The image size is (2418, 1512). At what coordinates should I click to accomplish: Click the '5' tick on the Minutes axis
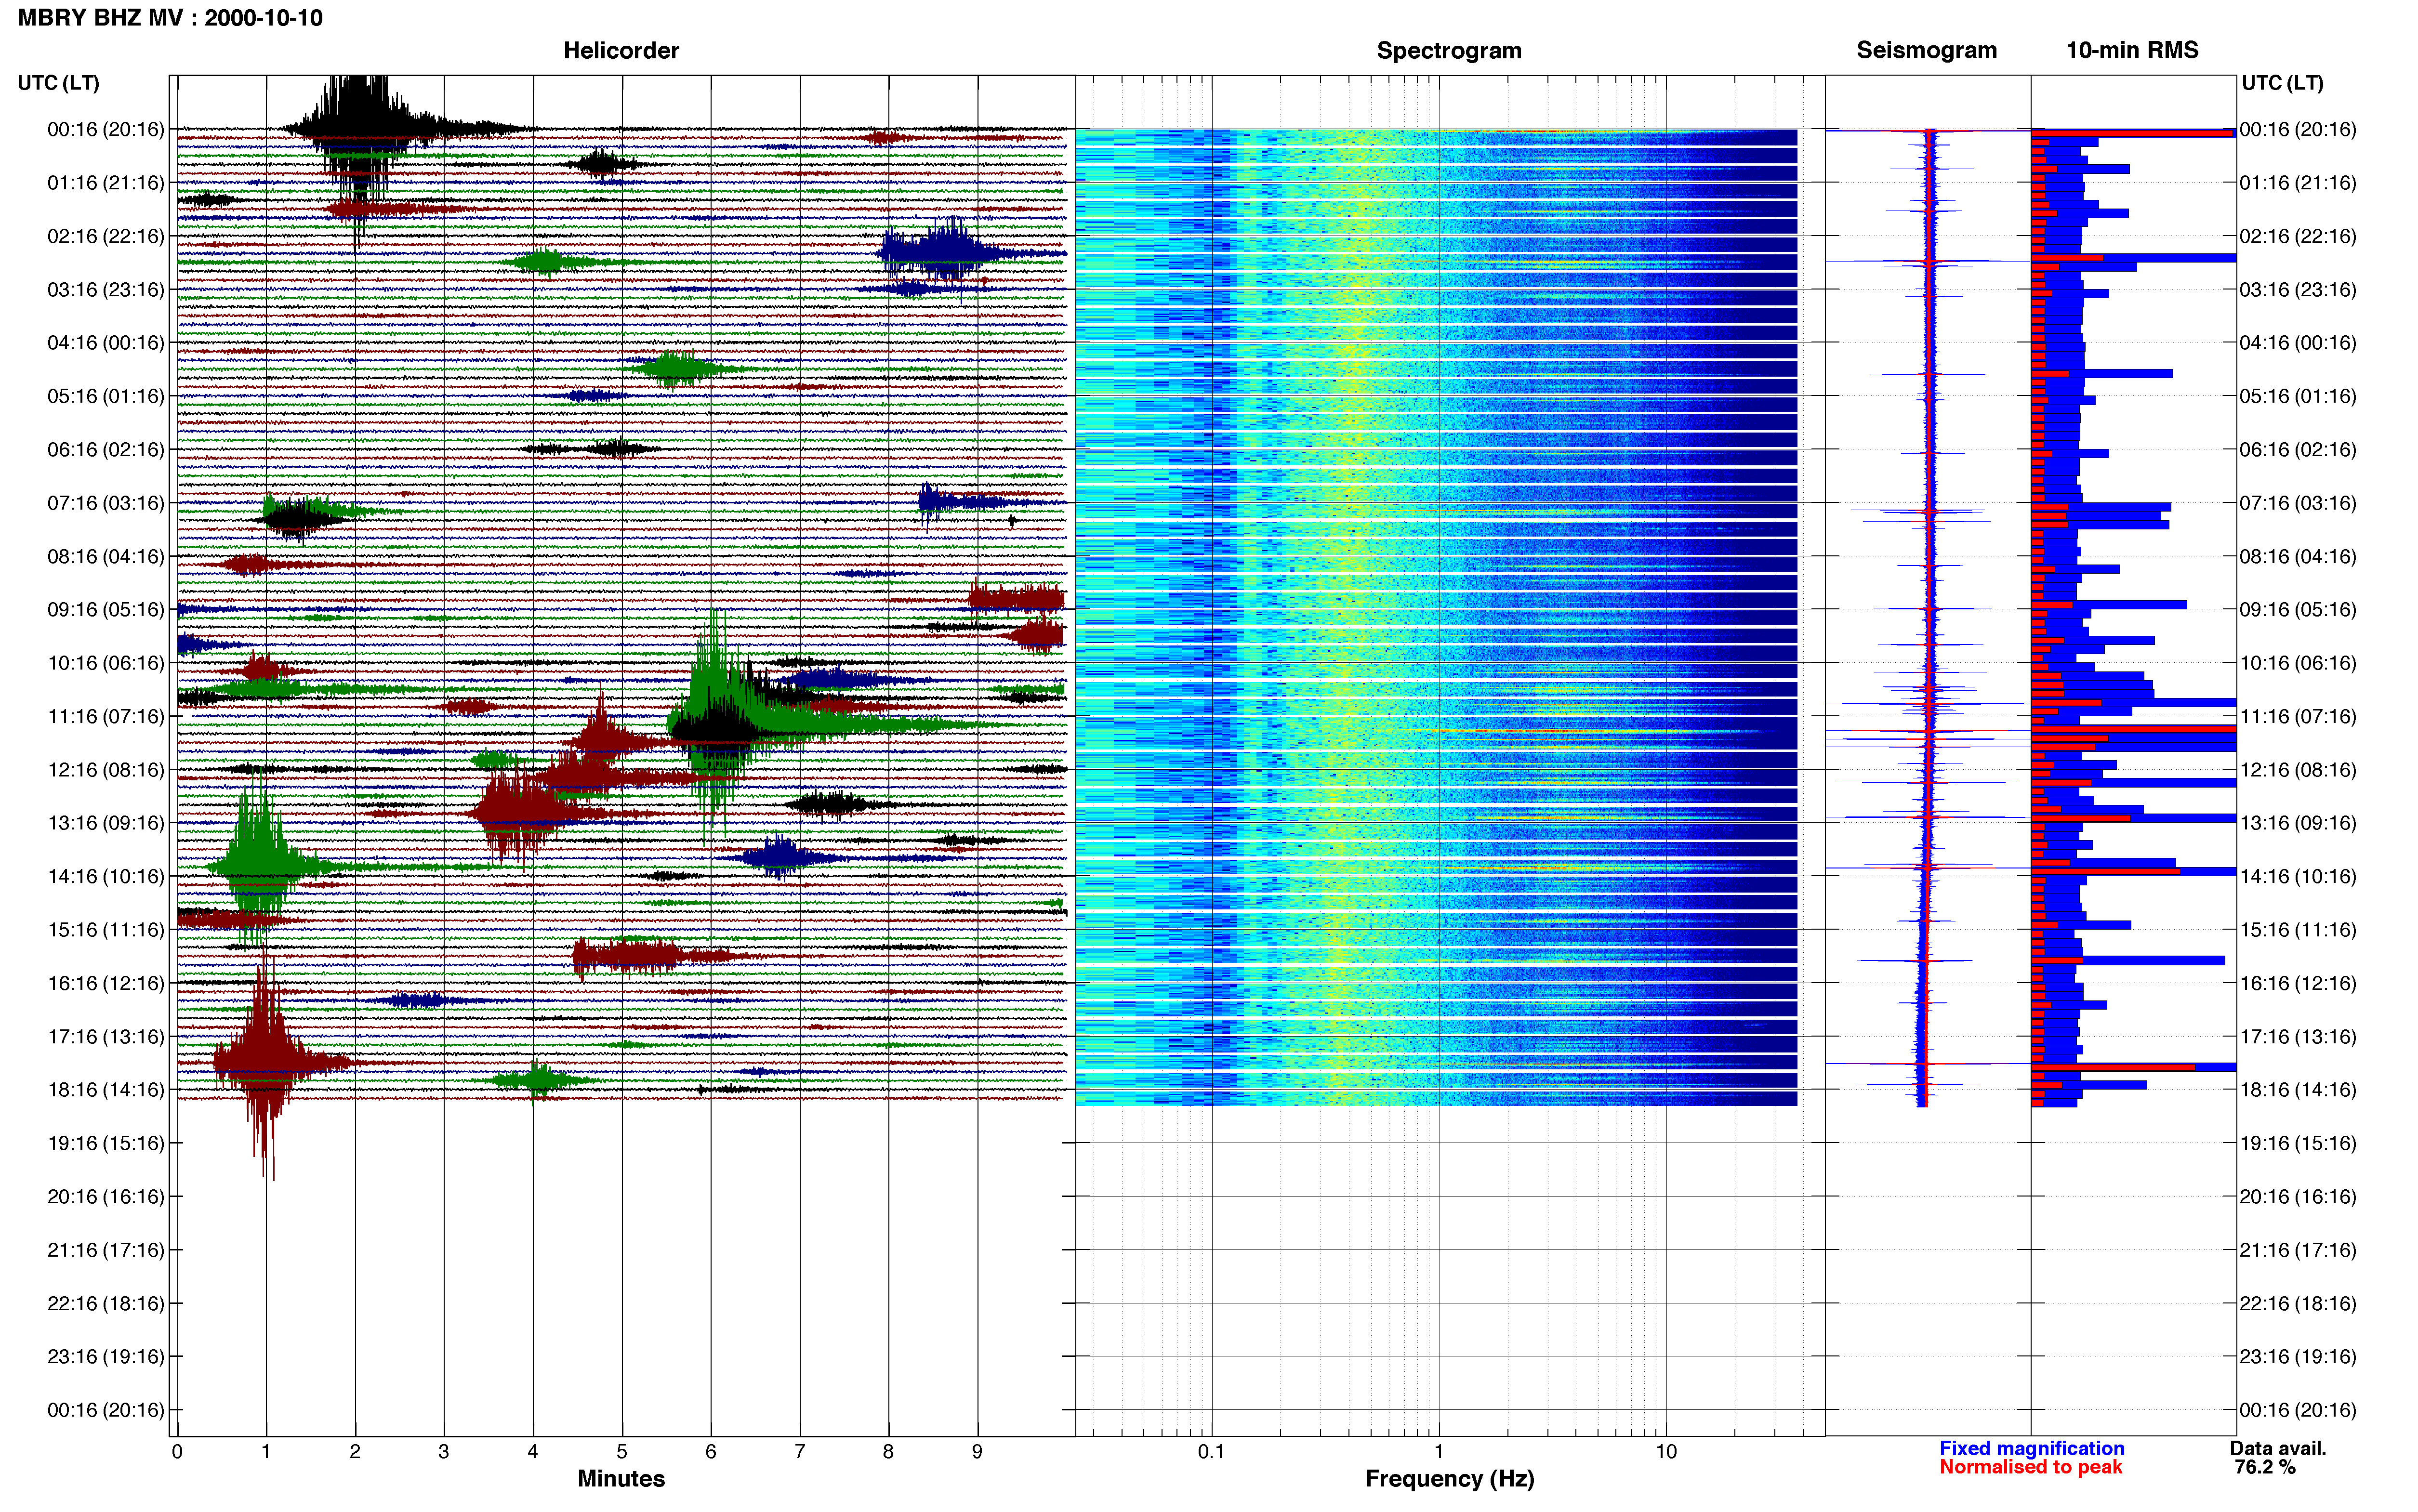coord(622,1452)
